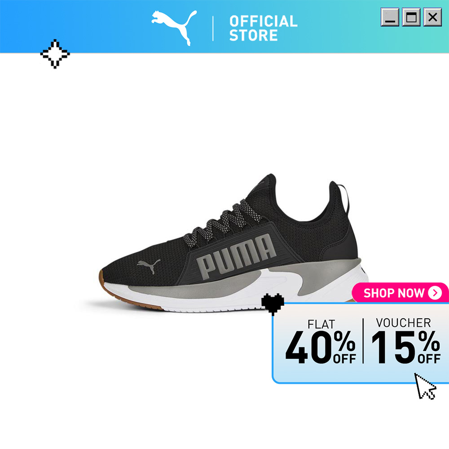Select the VOUCHER 15% OFF offer

point(405,341)
